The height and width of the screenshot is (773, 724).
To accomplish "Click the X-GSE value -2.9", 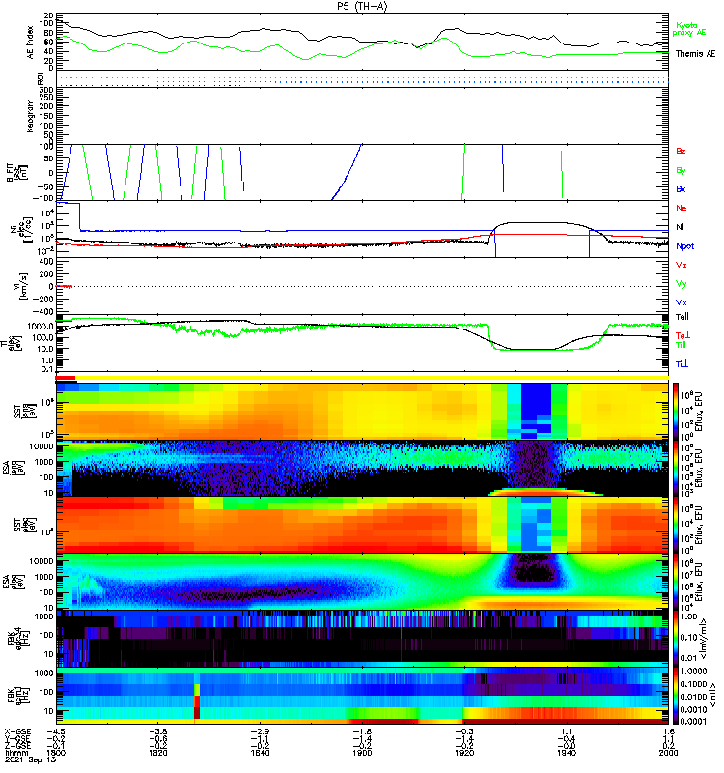I will click(x=260, y=732).
